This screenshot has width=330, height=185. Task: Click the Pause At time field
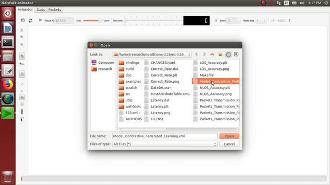tap(64, 21)
